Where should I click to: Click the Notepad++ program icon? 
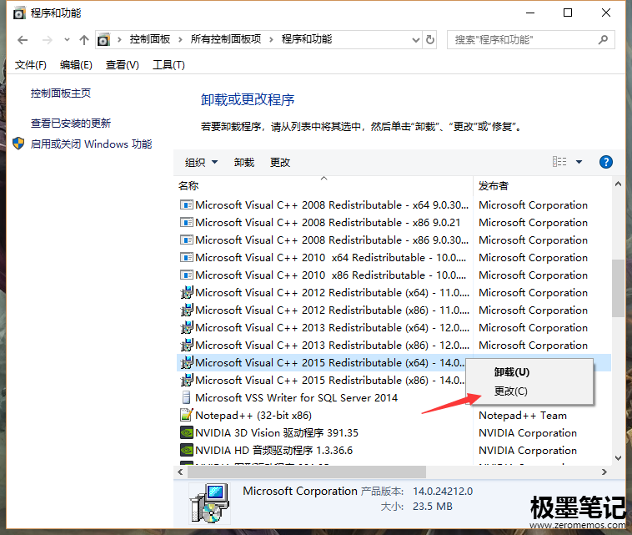pos(187,415)
